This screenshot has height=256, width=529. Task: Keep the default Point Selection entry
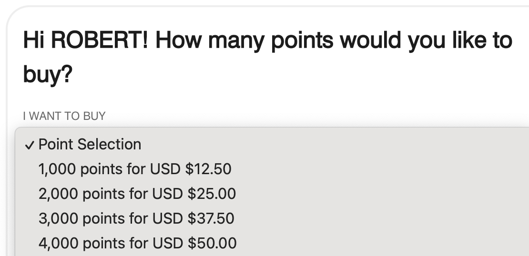[x=90, y=144]
